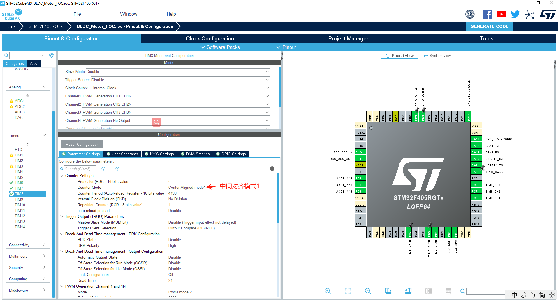558x301 pixels.
Task: Open the Software Packs menu
Action: pos(220,47)
